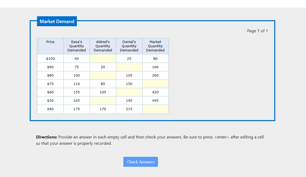Select the Market Demand header tab
The width and height of the screenshot is (306, 177).
[57, 21]
